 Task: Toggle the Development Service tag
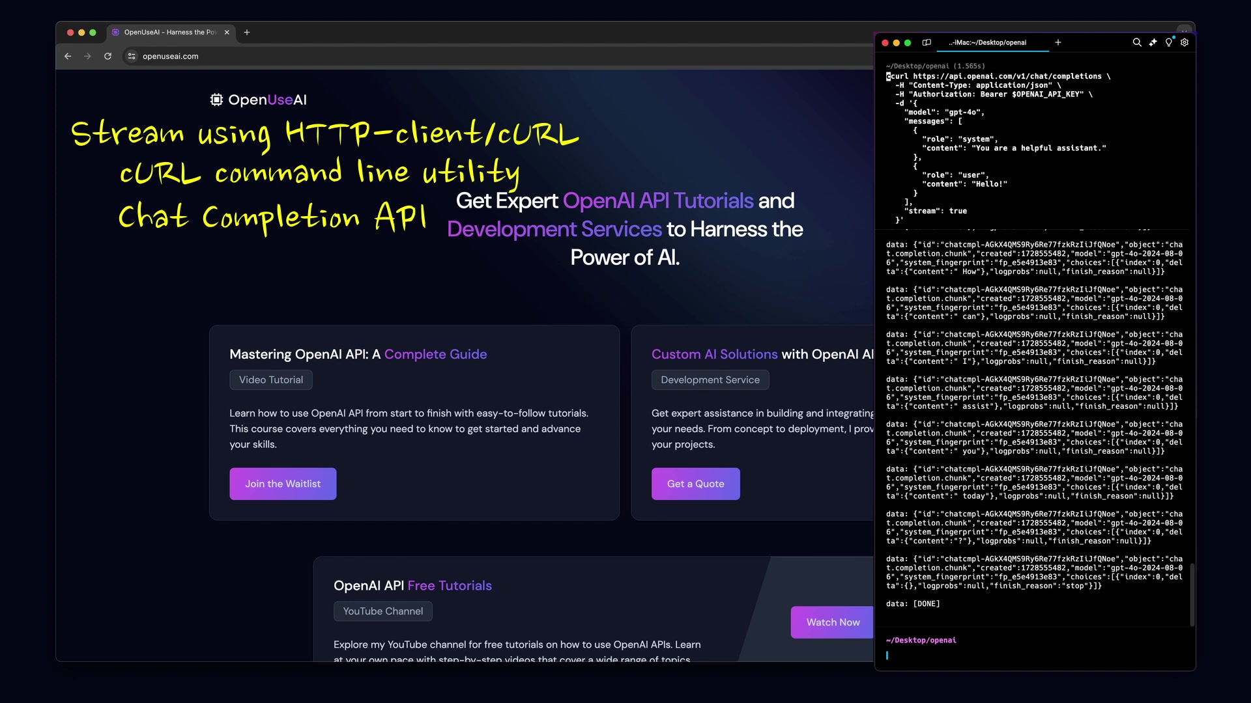pos(710,379)
